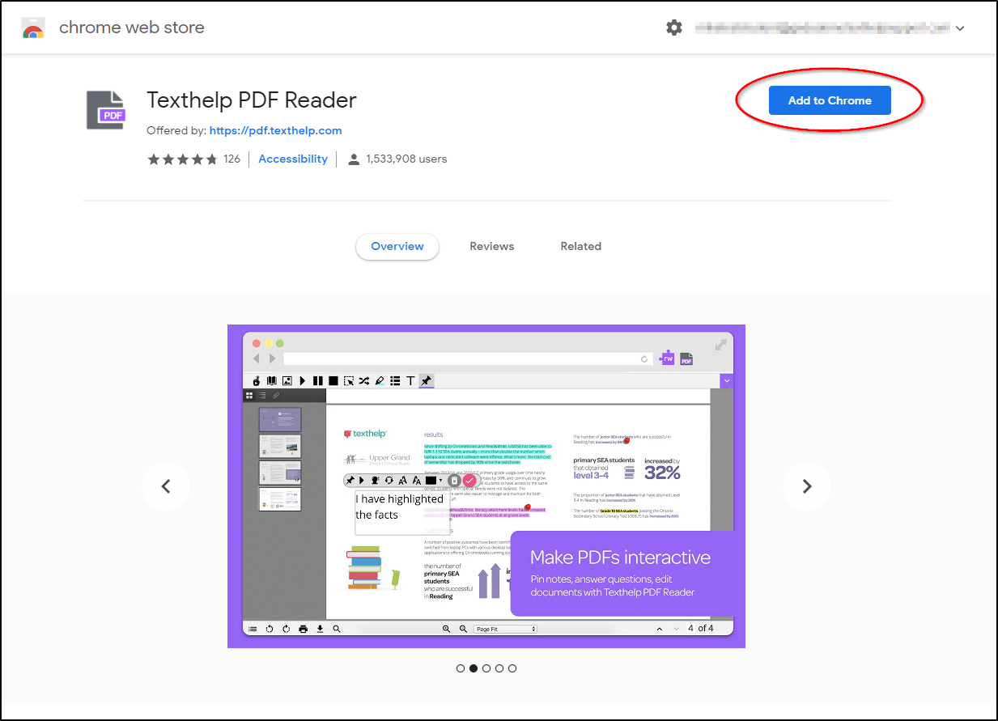Click the five-star rating display
998x721 pixels.
[x=182, y=159]
